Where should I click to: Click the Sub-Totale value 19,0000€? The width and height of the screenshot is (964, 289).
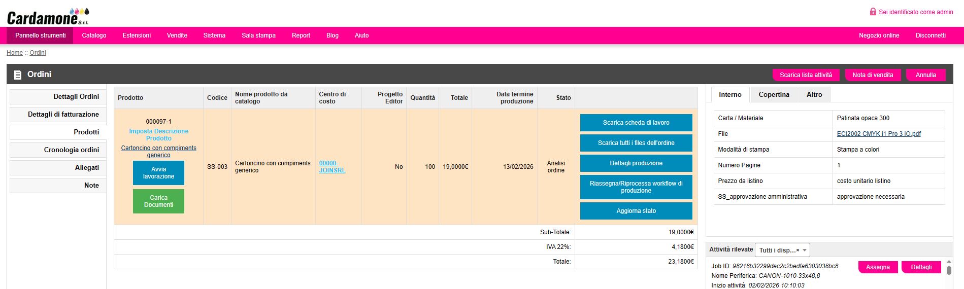681,232
